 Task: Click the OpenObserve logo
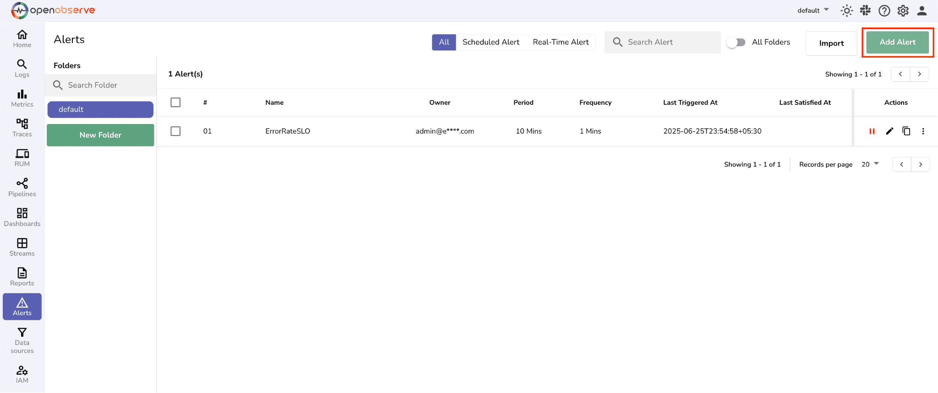point(53,10)
